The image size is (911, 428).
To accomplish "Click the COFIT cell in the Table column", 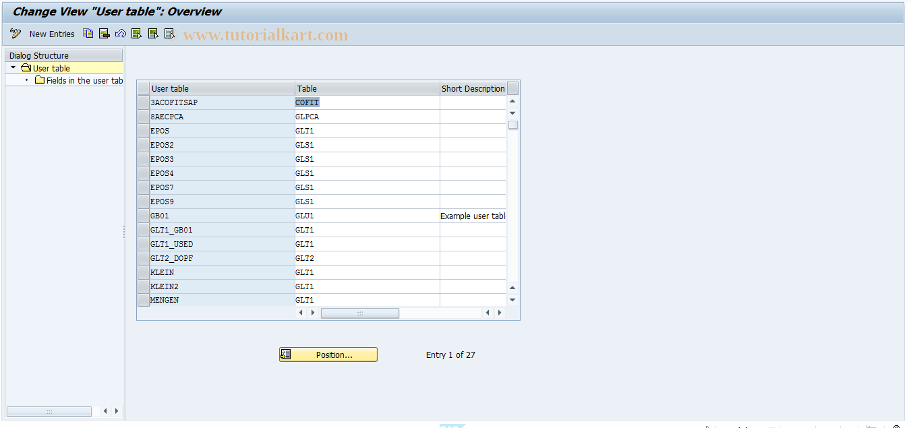I will coord(307,102).
